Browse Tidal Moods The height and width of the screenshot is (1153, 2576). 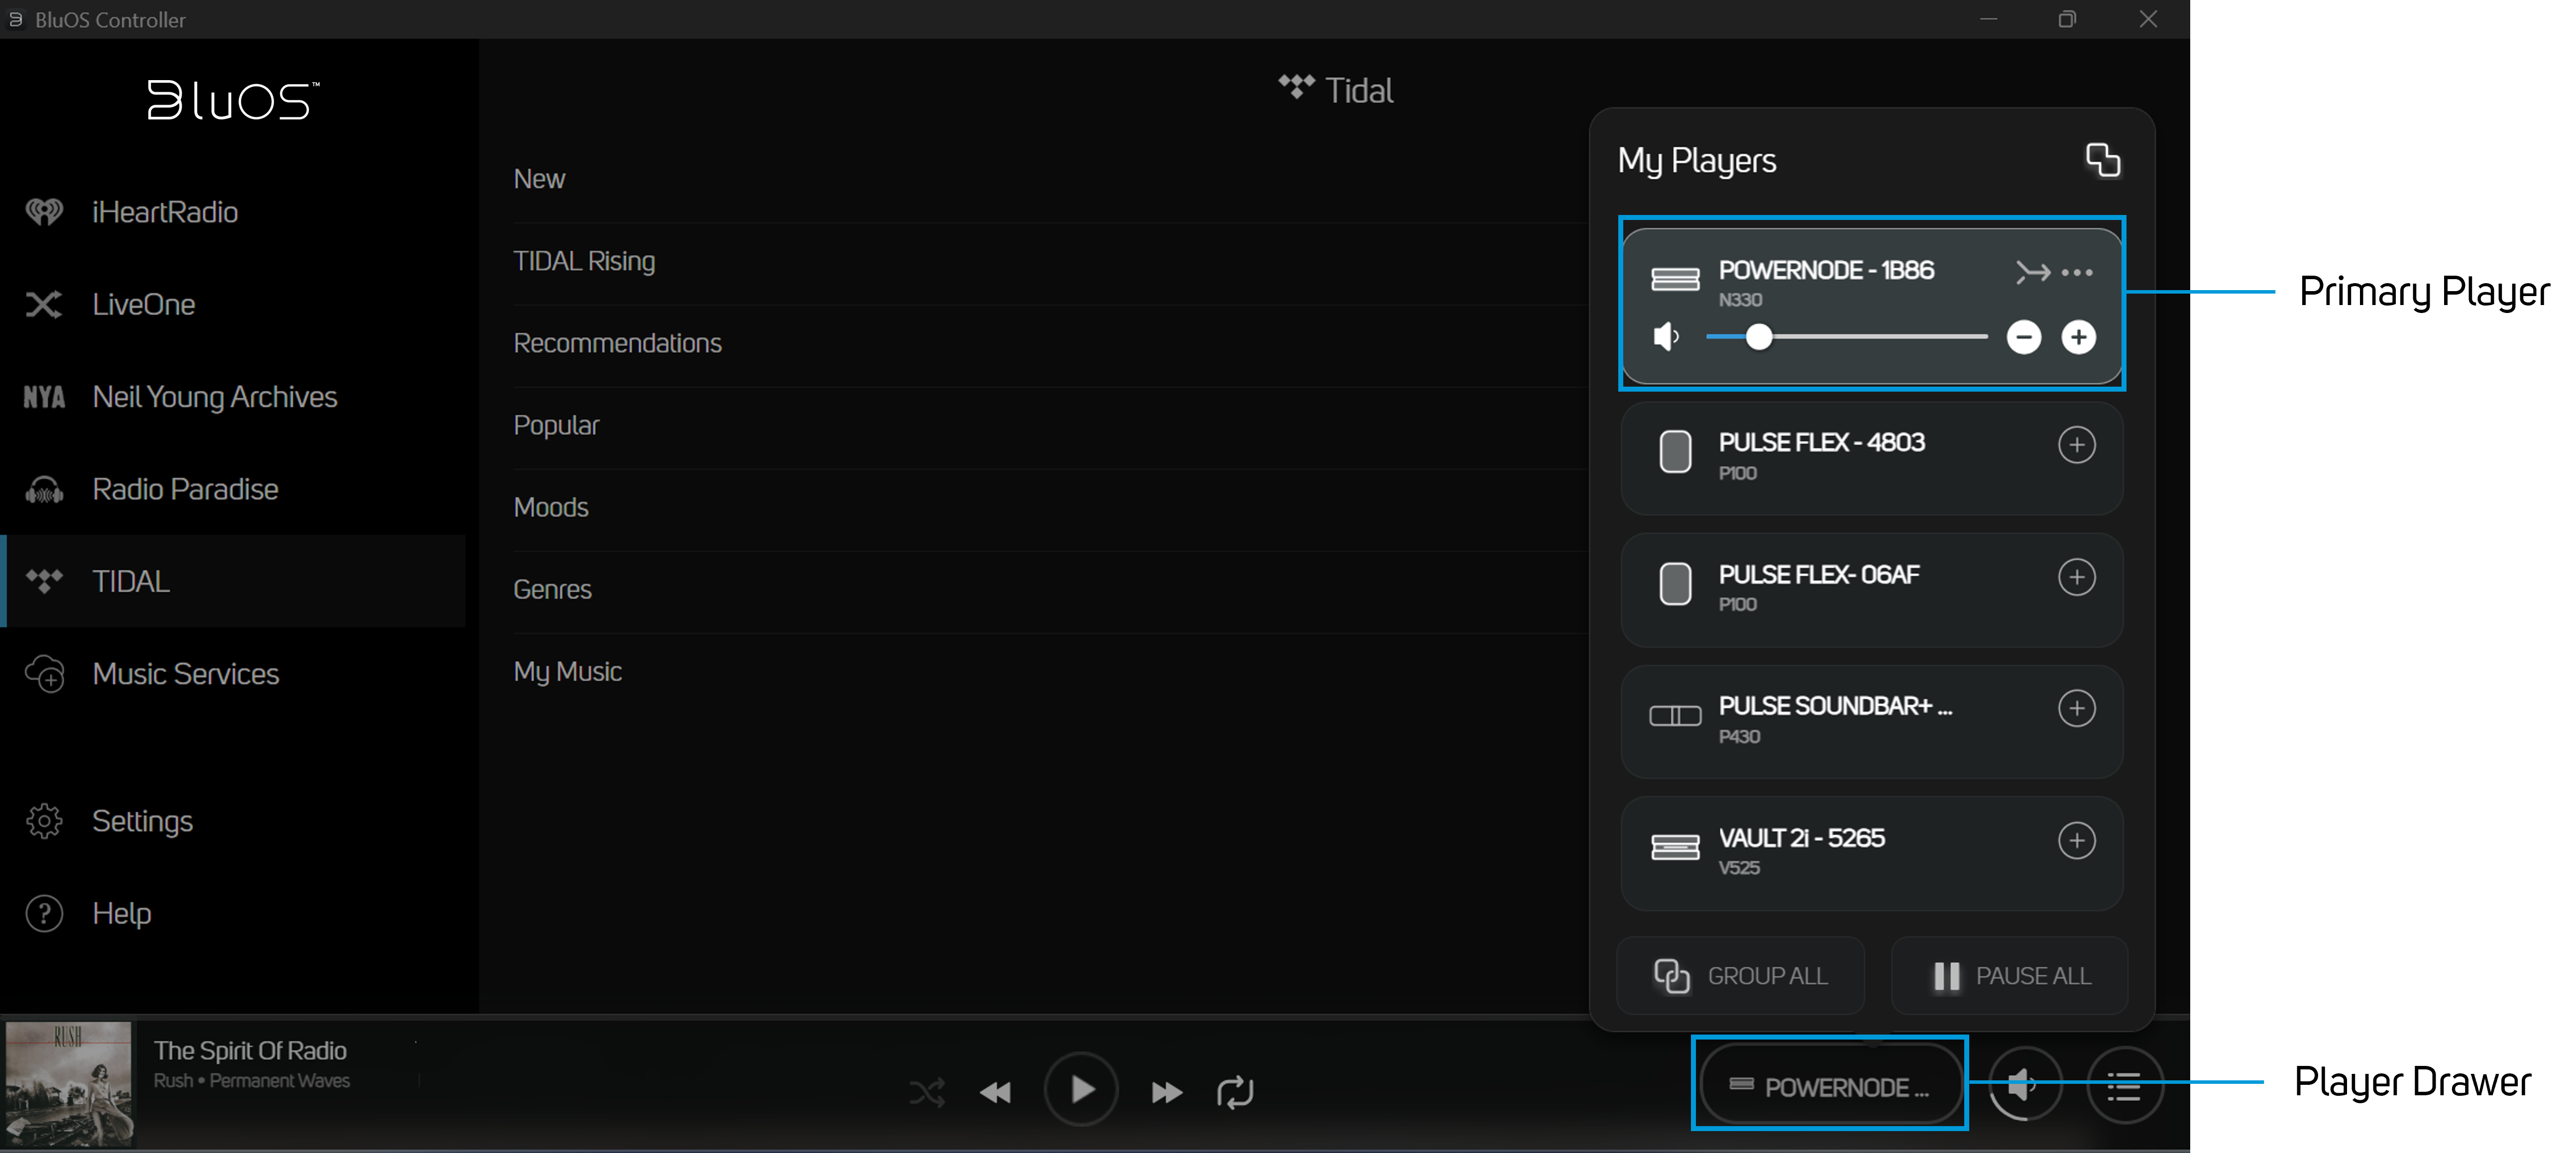click(x=1050, y=507)
